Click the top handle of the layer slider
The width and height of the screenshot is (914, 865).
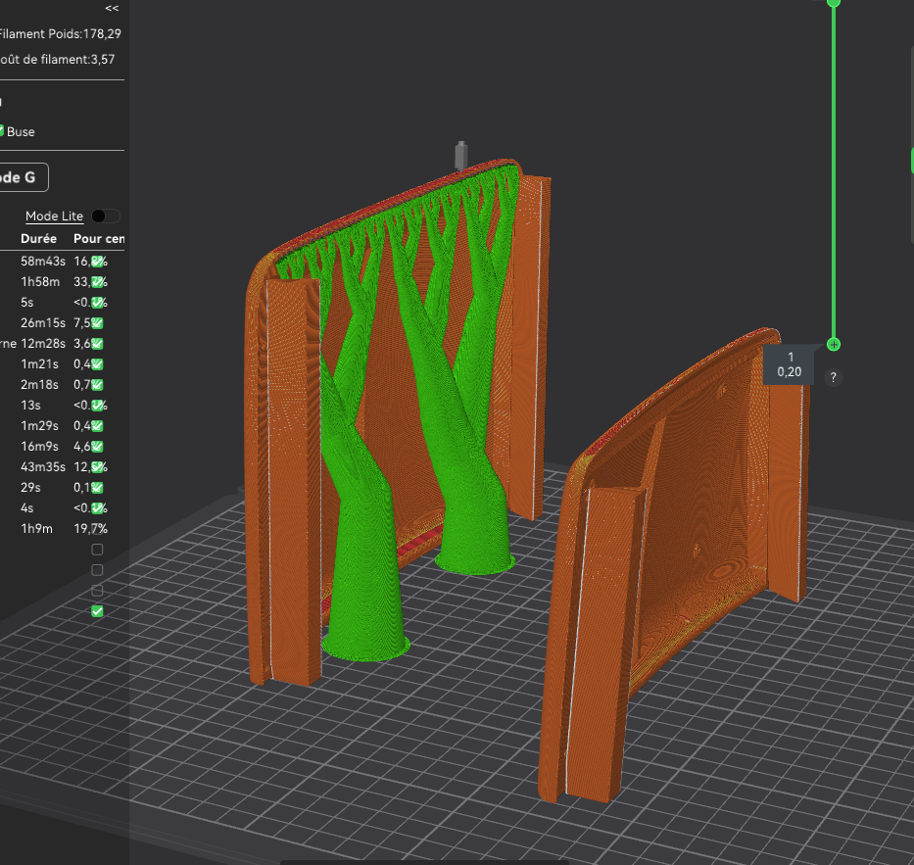click(x=834, y=3)
